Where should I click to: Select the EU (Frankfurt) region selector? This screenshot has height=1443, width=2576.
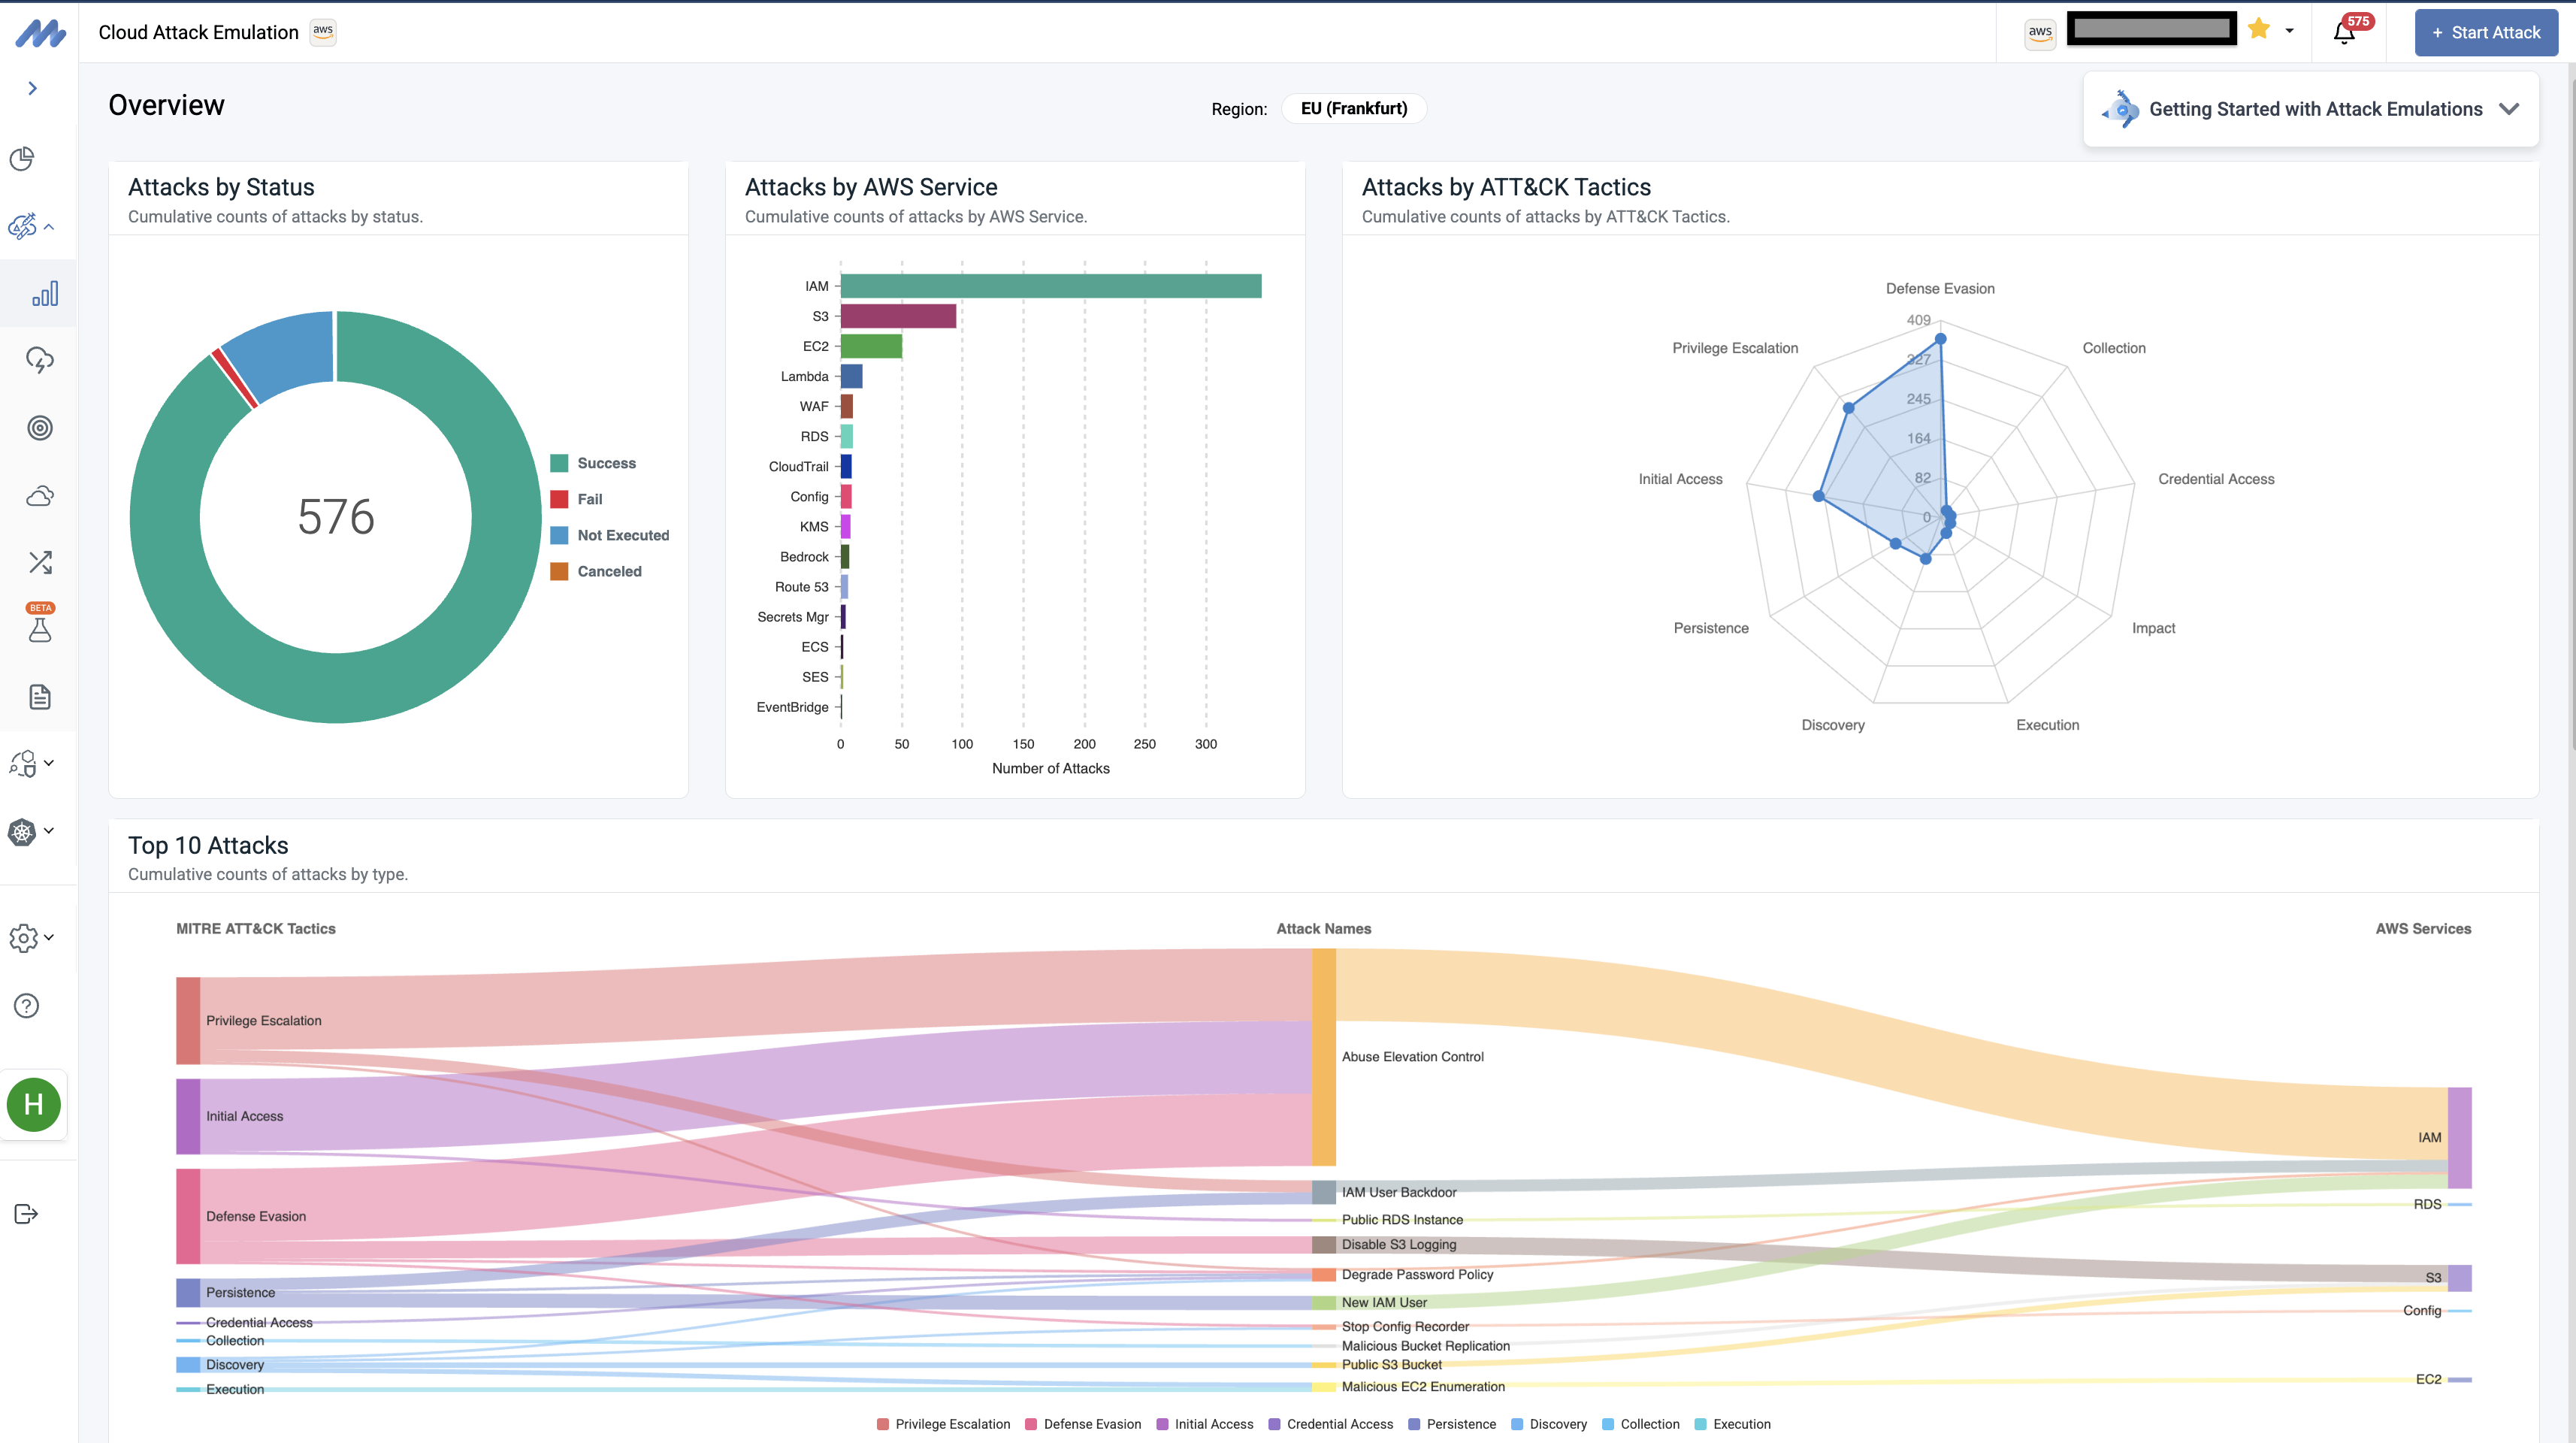1353,108
